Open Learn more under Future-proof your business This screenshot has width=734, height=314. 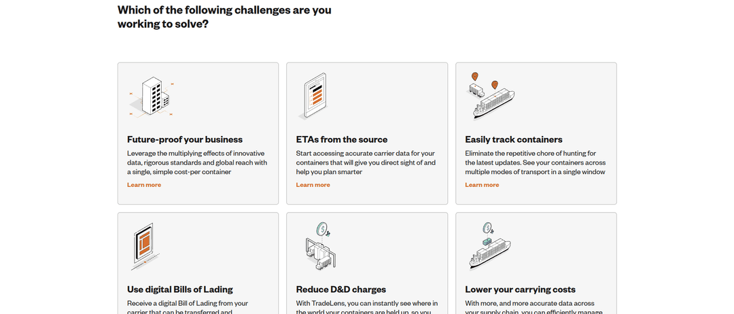143,185
